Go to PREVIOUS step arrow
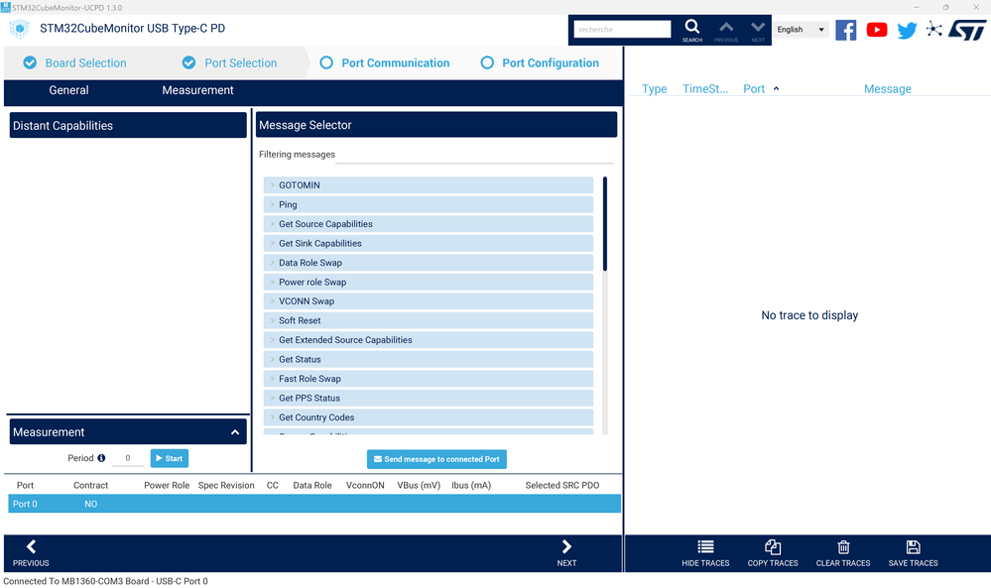This screenshot has height=588, width=991. [x=31, y=546]
